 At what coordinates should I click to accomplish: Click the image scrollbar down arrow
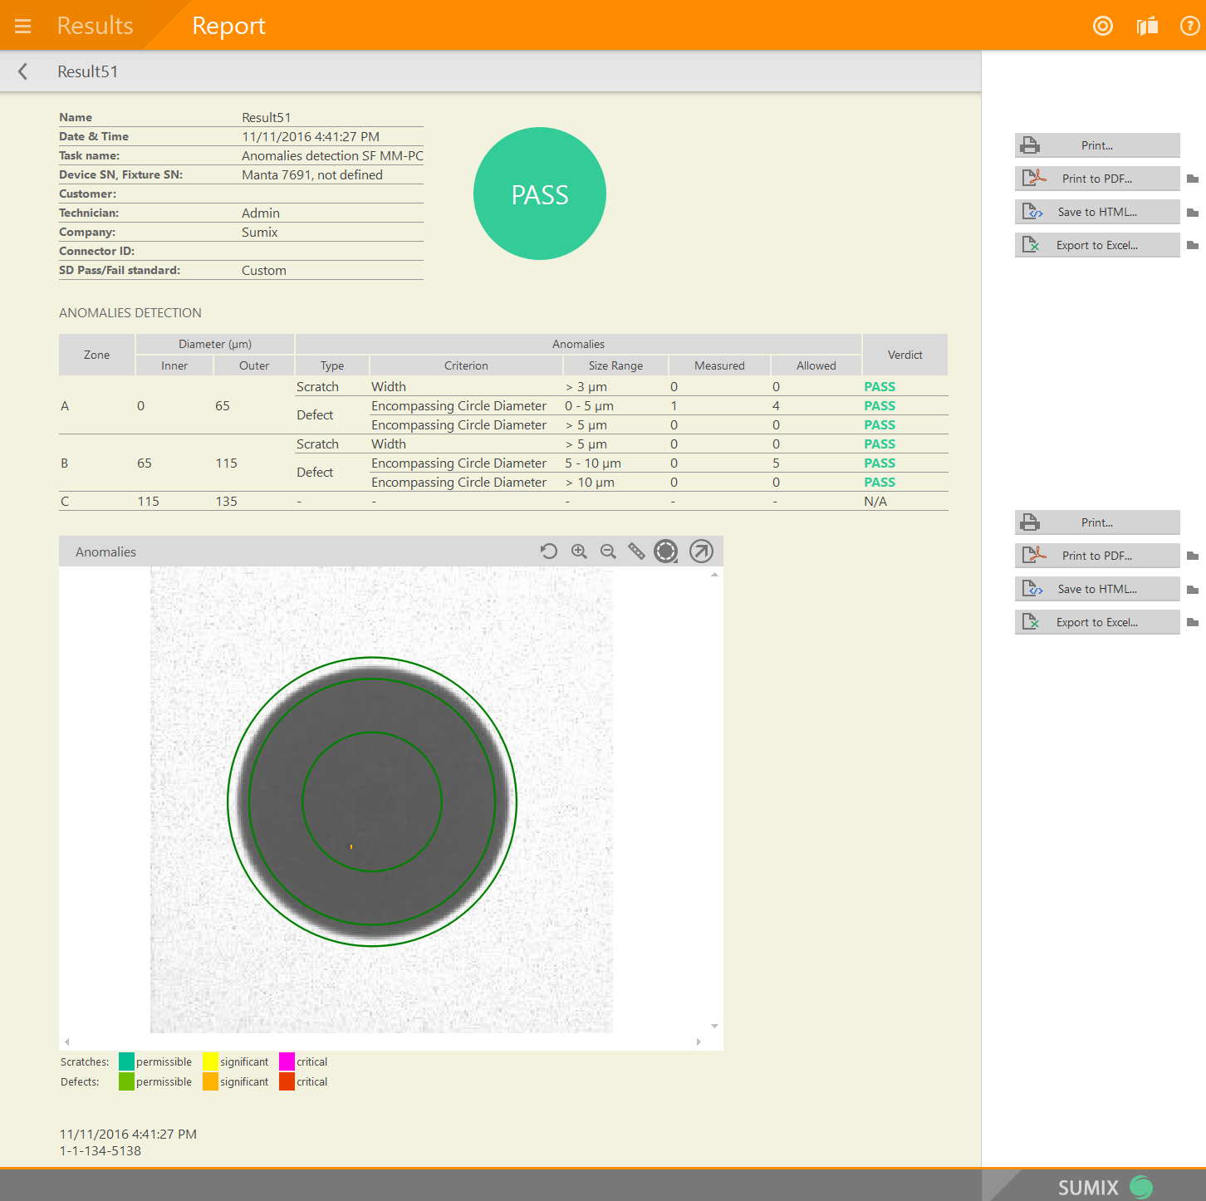[x=714, y=1027]
